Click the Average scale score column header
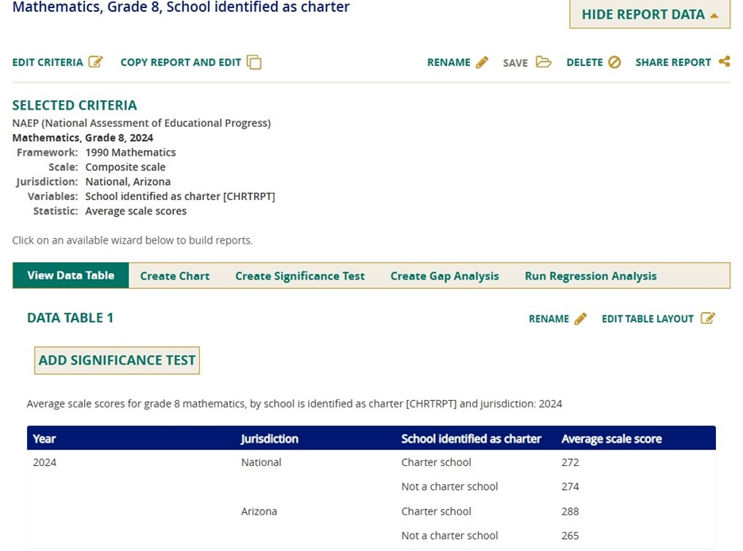The image size is (743, 551). click(x=611, y=438)
